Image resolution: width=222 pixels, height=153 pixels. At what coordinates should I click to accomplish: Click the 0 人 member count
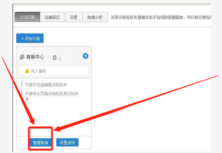[x=57, y=58]
